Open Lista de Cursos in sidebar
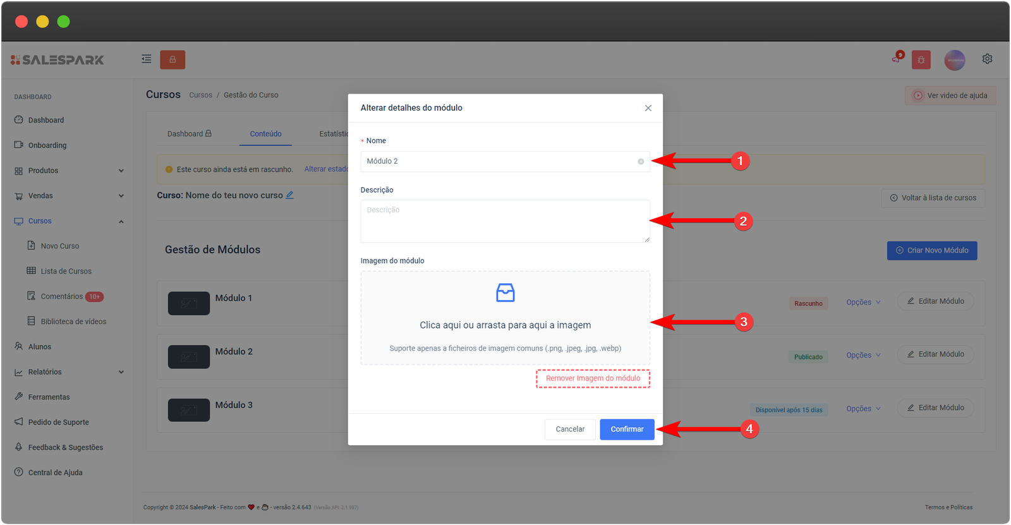1011x525 pixels. tap(66, 271)
